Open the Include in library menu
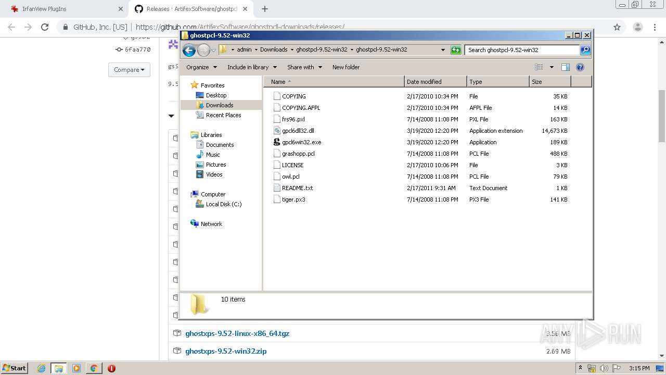666x375 pixels. [252, 67]
